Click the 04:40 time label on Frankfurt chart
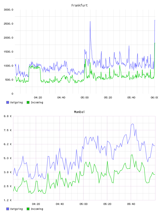 (x=61, y=98)
